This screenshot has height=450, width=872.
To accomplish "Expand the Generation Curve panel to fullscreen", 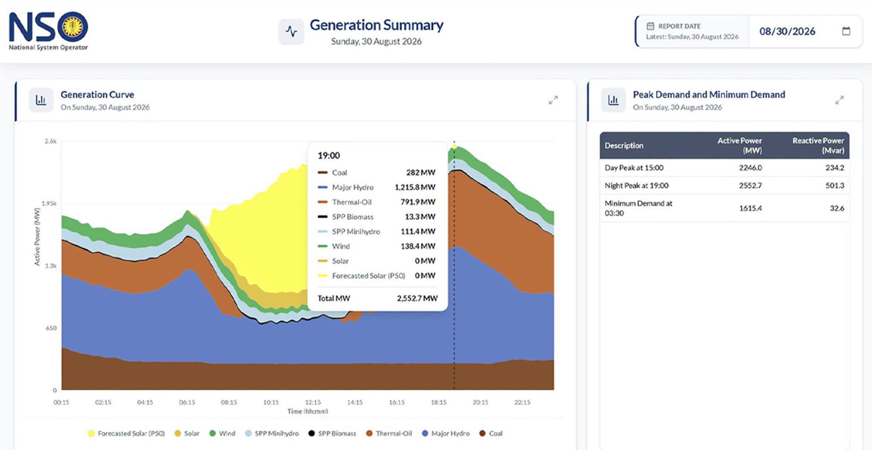I will (553, 100).
